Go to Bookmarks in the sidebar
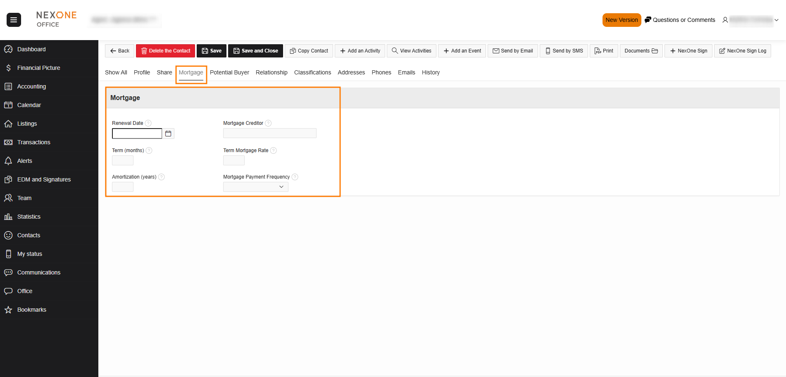The width and height of the screenshot is (786, 377). click(x=31, y=310)
